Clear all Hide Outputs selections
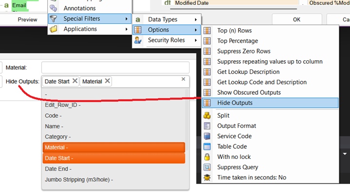Image resolution: width=350 pixels, height=193 pixels. (x=183, y=79)
